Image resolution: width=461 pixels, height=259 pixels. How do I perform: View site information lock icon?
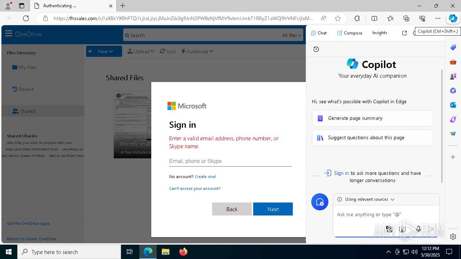point(45,18)
